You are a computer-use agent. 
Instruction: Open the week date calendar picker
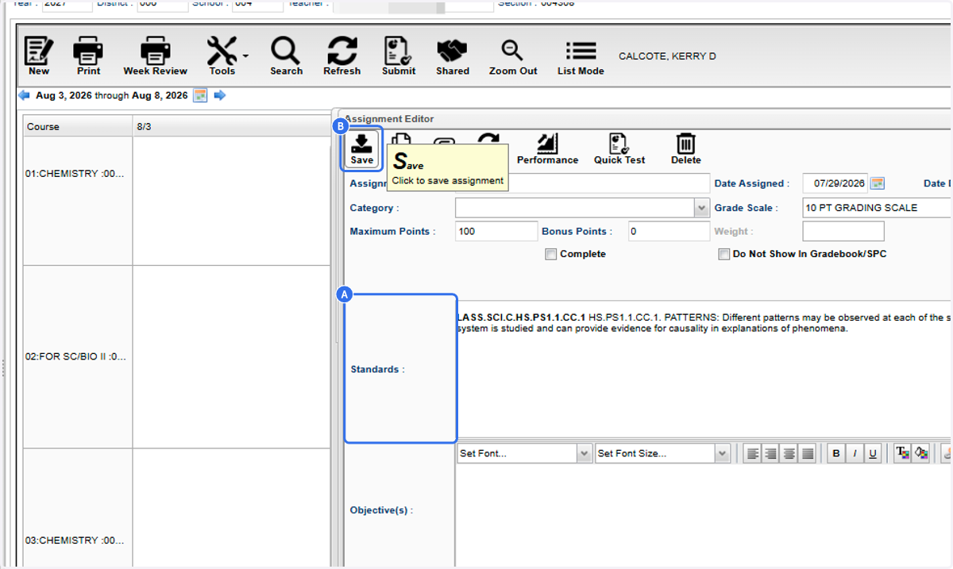(x=200, y=95)
